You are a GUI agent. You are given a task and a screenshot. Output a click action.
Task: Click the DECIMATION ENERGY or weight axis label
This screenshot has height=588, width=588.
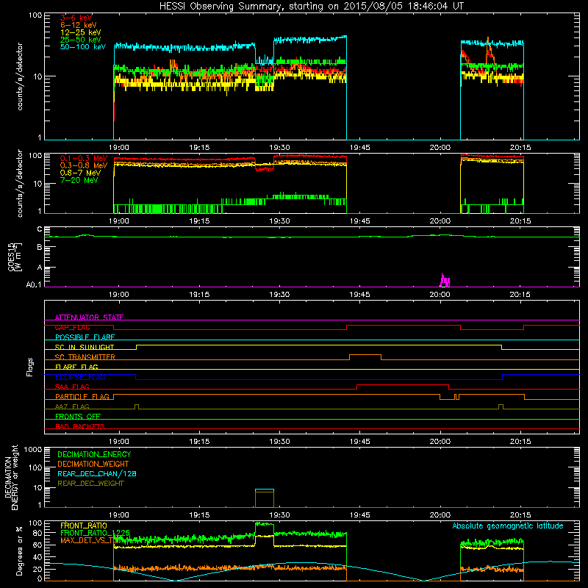click(x=11, y=477)
